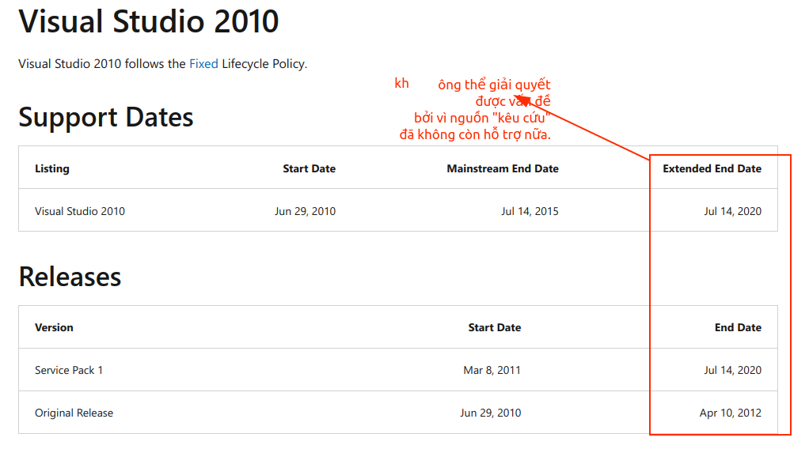Select the Support Dates heading
The image size is (809, 449).
click(x=106, y=118)
